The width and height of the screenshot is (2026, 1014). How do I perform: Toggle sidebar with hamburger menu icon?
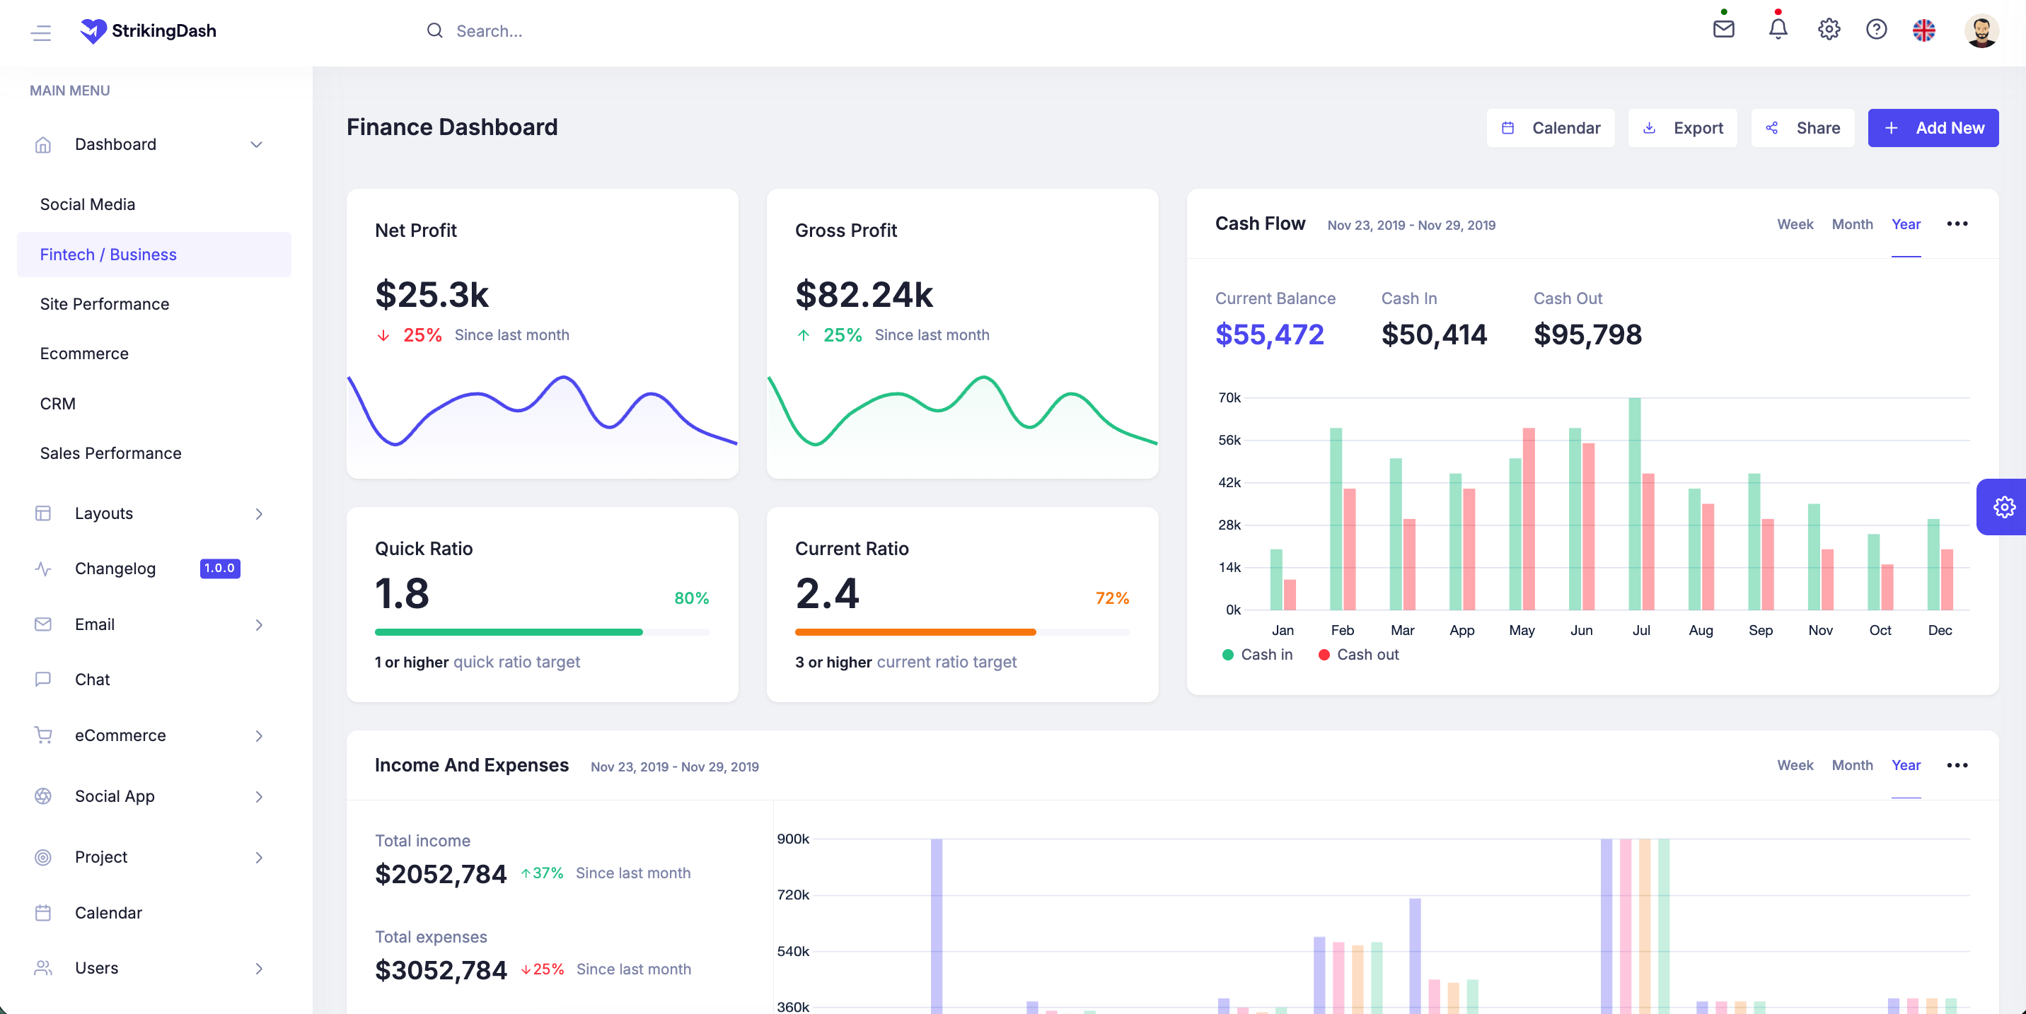pos(41,33)
